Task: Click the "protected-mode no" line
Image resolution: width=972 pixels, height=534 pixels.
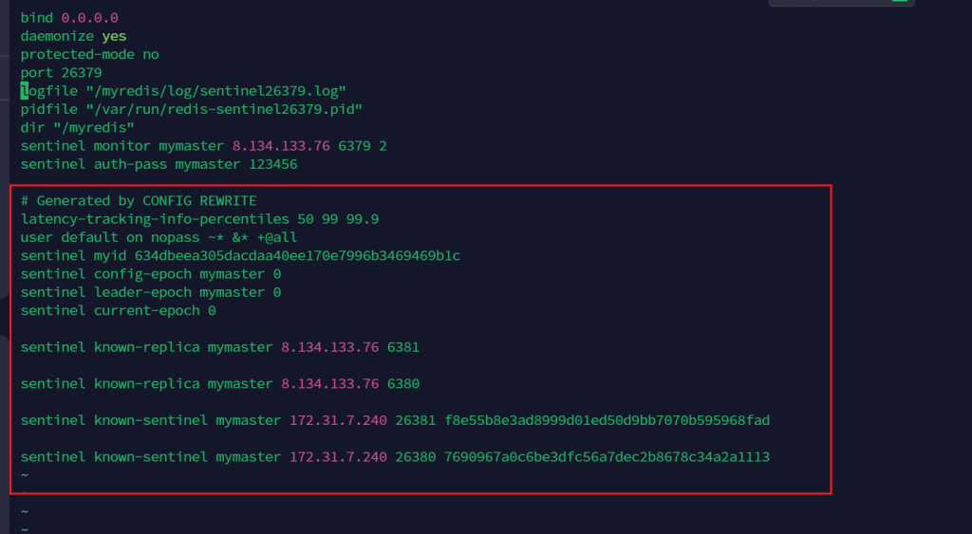Action: pos(89,54)
